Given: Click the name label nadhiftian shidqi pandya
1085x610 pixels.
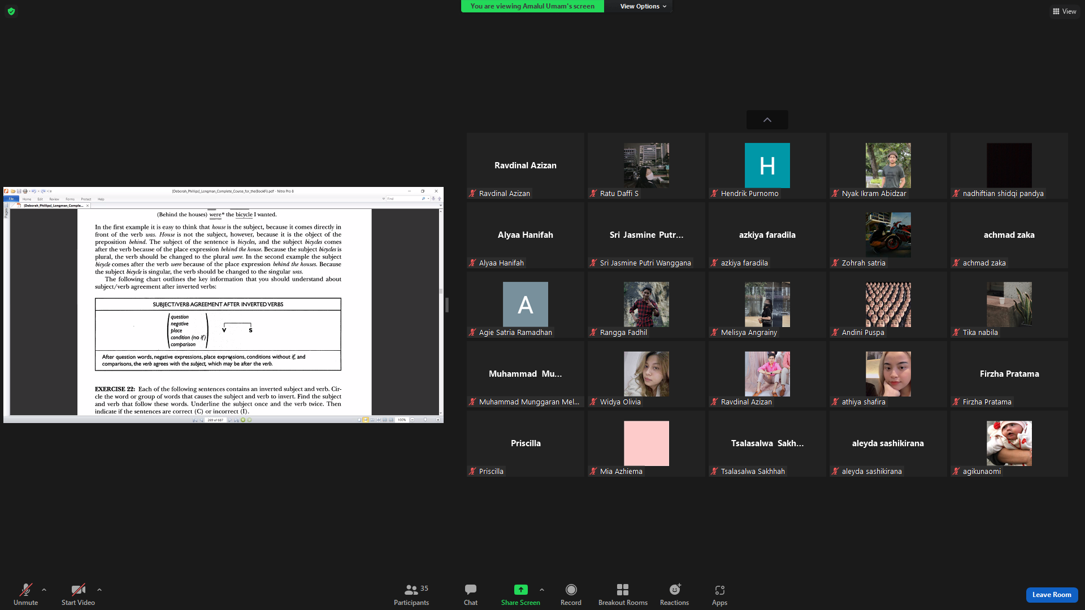Looking at the screenshot, I should (x=1003, y=193).
